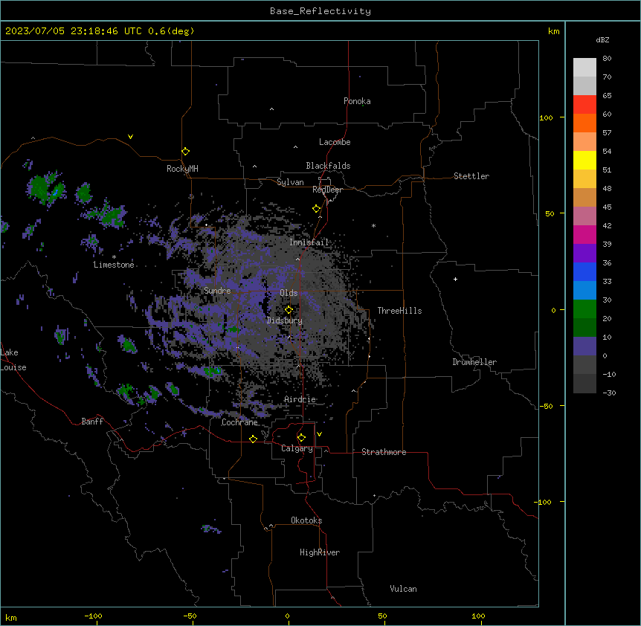
Task: Click the yellow diamond marker between Olds and Didsbury
Action: coord(289,310)
